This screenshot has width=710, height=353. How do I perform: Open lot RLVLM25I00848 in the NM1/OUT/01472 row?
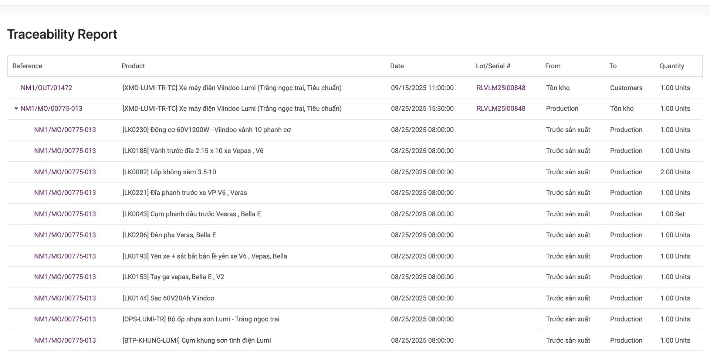501,88
